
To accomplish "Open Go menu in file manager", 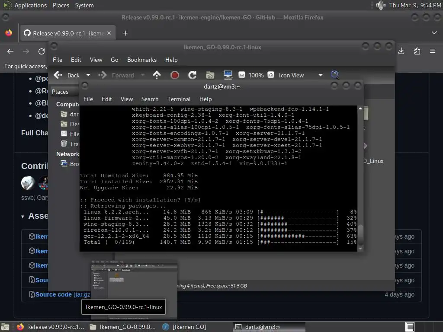I will point(114,60).
